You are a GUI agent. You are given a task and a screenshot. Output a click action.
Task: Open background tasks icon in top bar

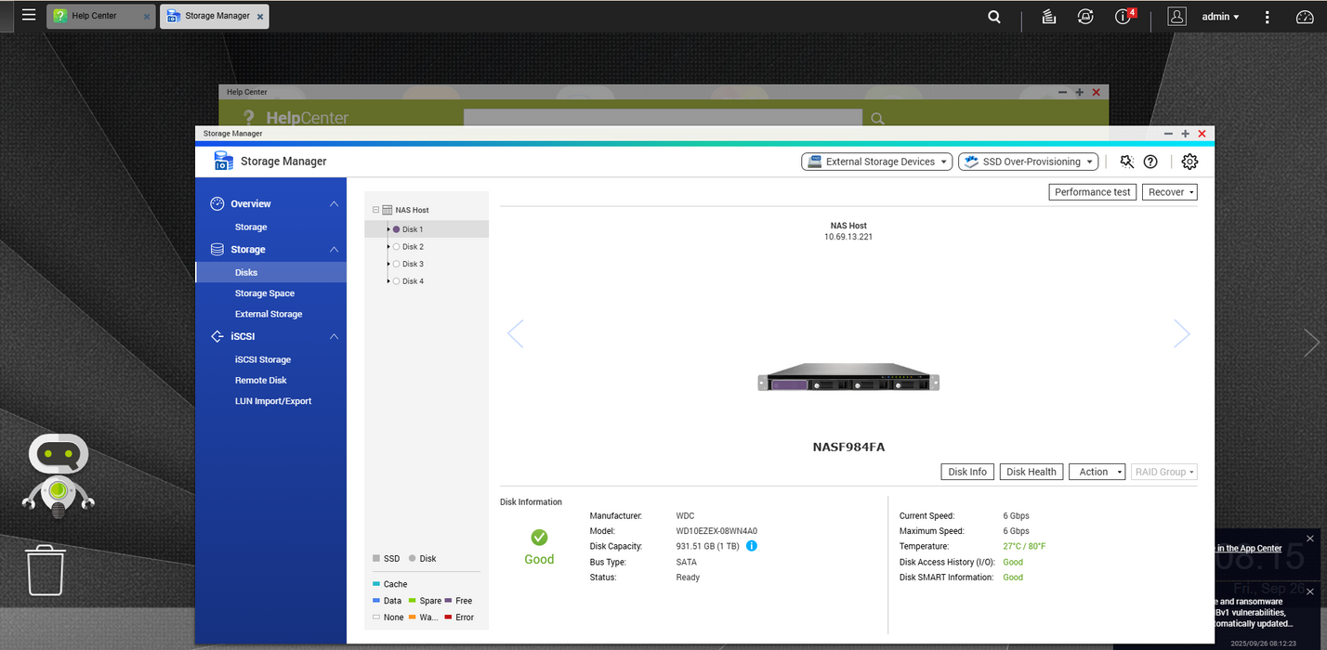pos(1049,17)
